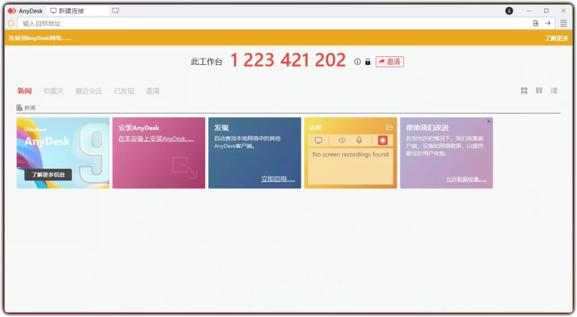Switch to list view
577x317 pixels.
[x=554, y=91]
